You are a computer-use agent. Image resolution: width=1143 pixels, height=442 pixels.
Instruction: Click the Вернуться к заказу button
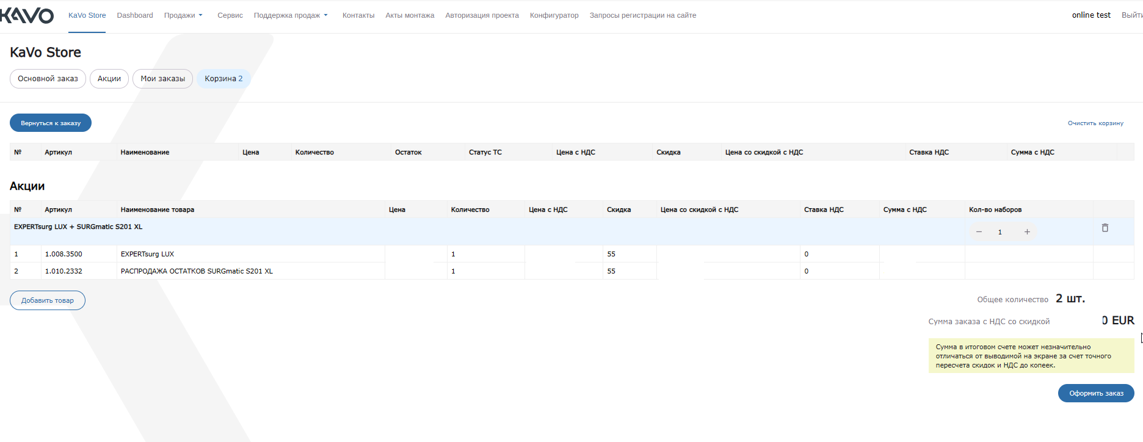click(x=51, y=123)
